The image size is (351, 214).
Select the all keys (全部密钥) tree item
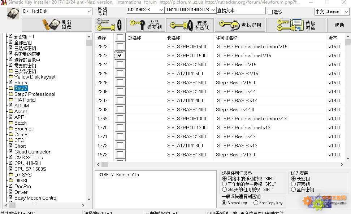pos(23,43)
